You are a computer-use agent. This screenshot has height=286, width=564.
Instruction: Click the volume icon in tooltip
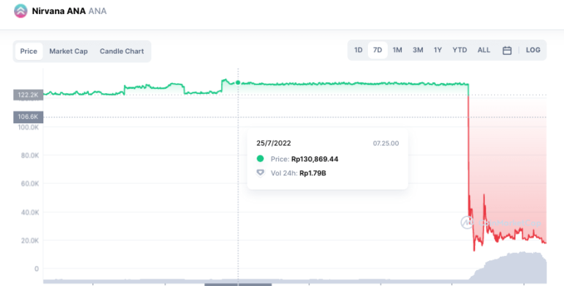[260, 173]
